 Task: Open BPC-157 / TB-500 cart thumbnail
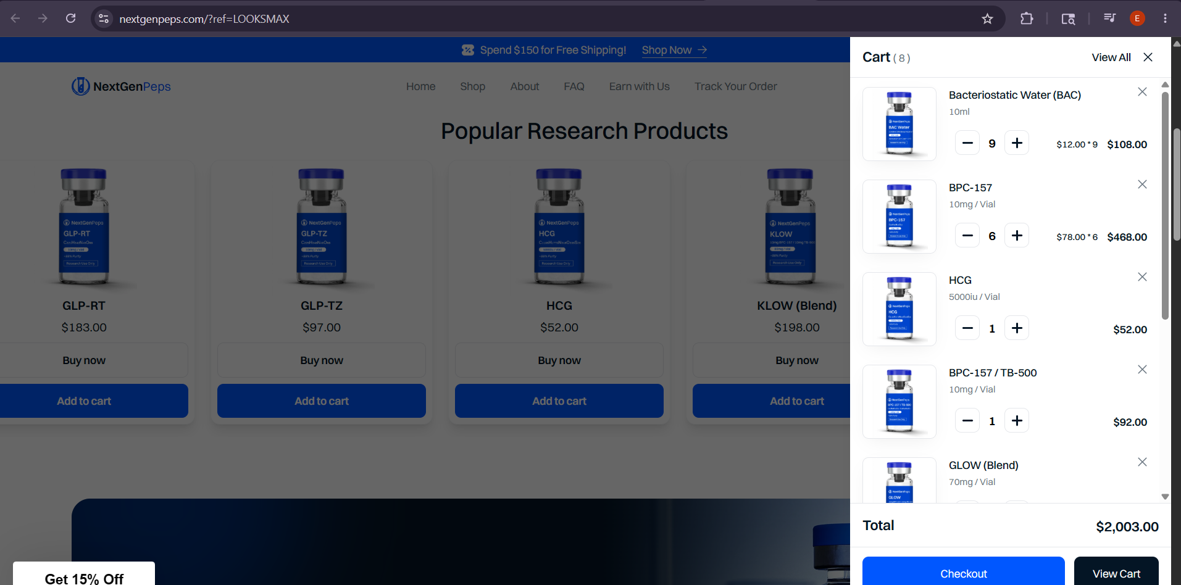[899, 402]
